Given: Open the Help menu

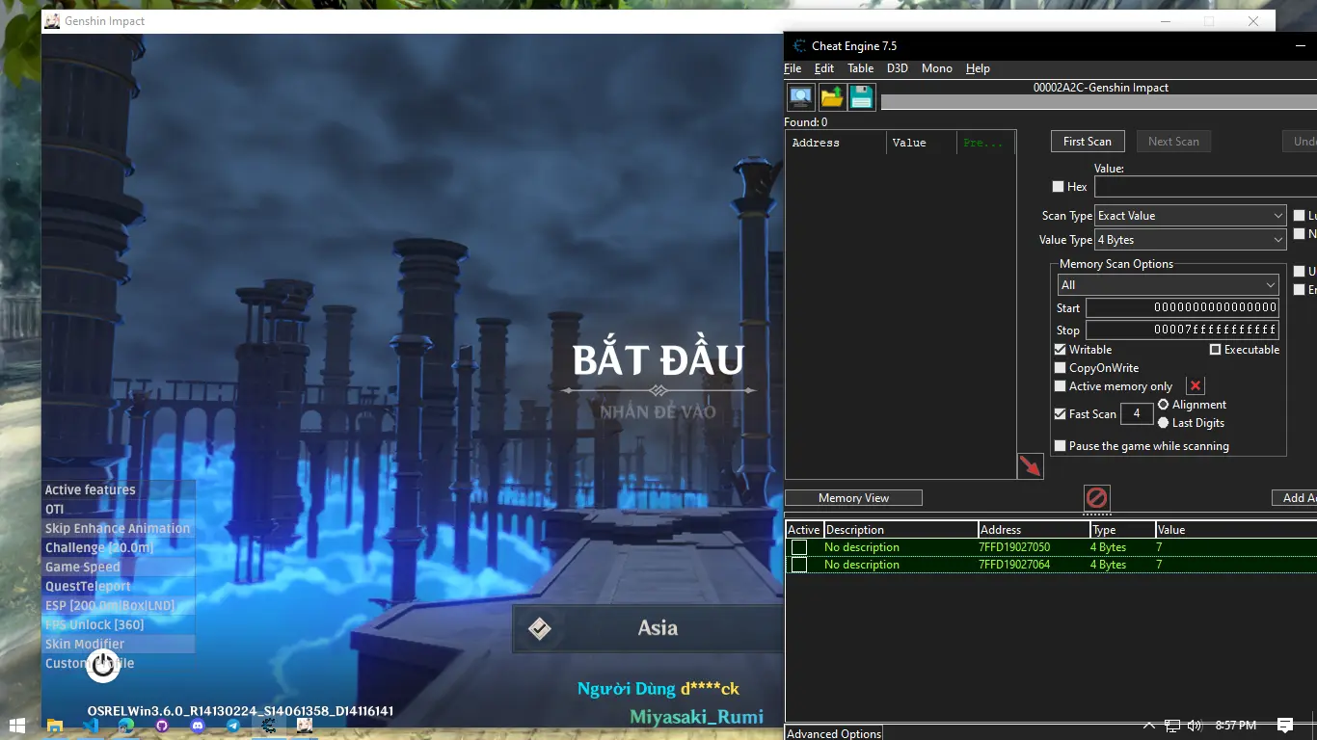Looking at the screenshot, I should pyautogui.click(x=978, y=68).
